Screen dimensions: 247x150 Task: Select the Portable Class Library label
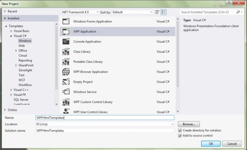(x=88, y=62)
